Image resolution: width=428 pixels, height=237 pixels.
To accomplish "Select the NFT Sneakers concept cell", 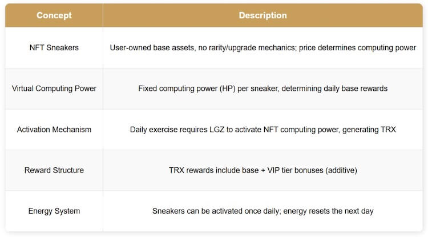I will 54,47.
